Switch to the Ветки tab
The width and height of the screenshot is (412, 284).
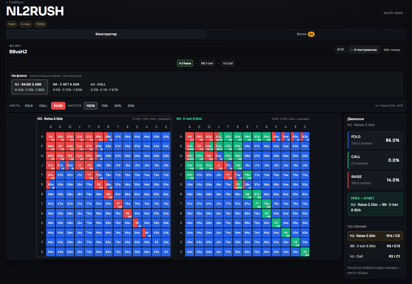click(306, 34)
